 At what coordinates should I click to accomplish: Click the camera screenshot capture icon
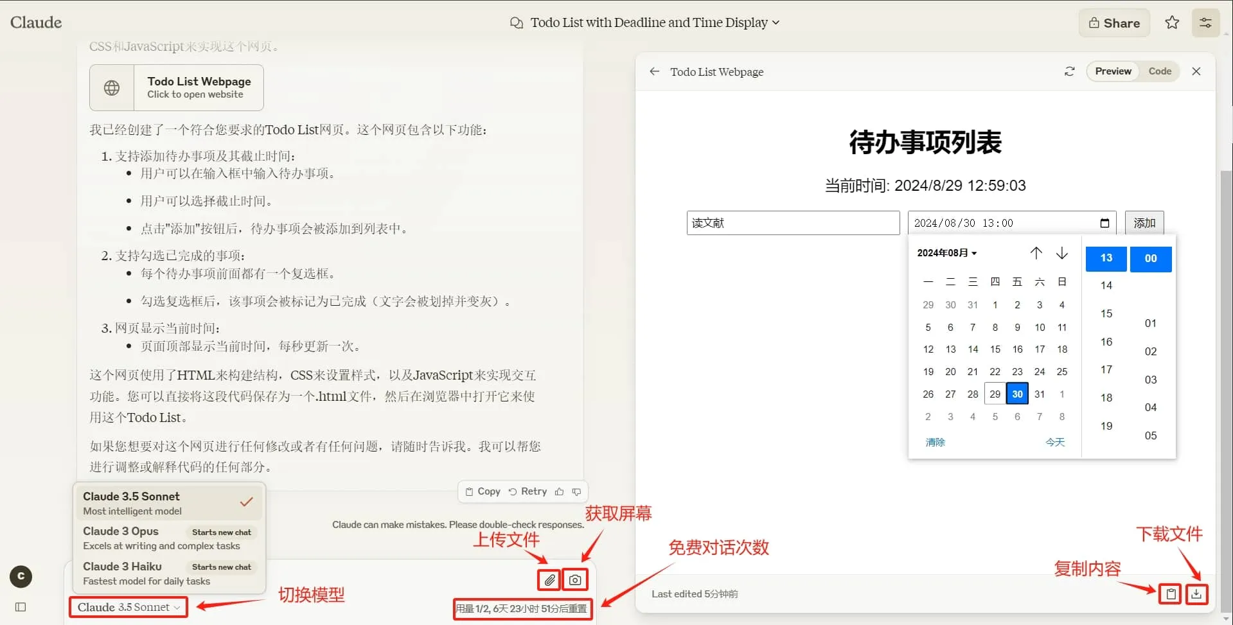tap(575, 580)
